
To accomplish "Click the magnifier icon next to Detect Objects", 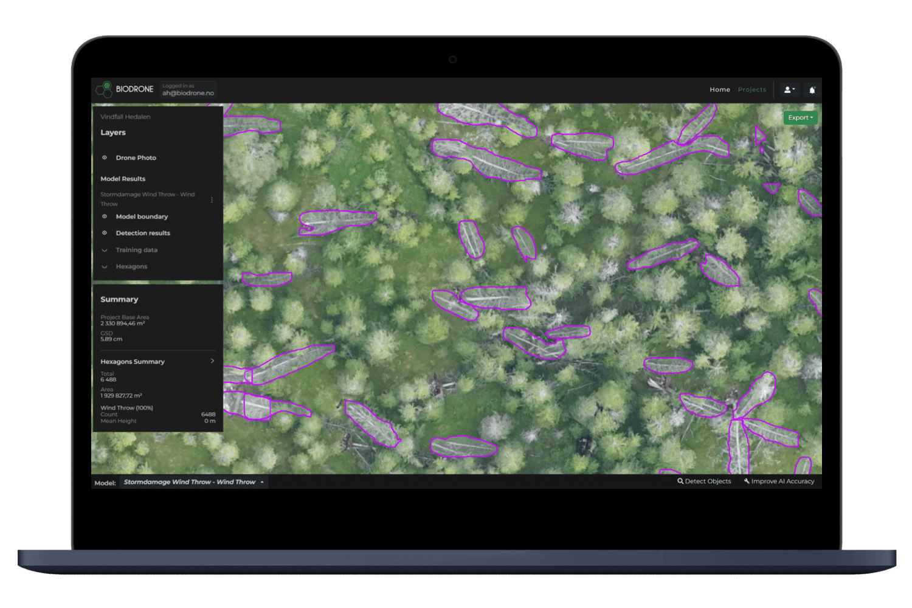I will pyautogui.click(x=680, y=481).
